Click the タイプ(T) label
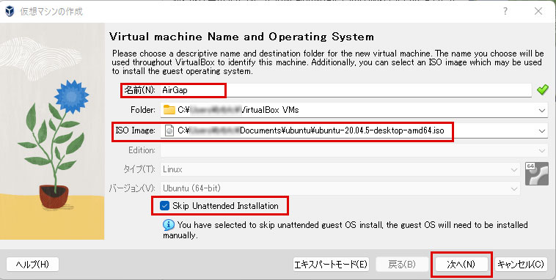The width and height of the screenshot is (556, 280). 139,169
